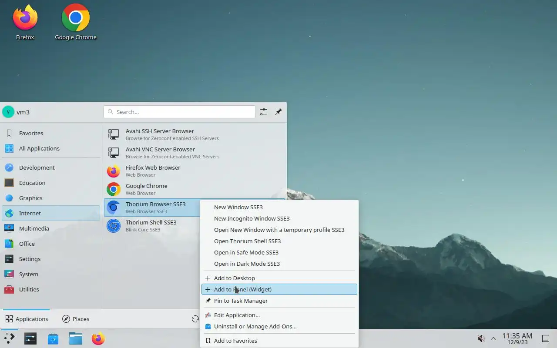Open Firefox from the taskbar
Viewport: 557px width, 348px height.
coord(98,338)
